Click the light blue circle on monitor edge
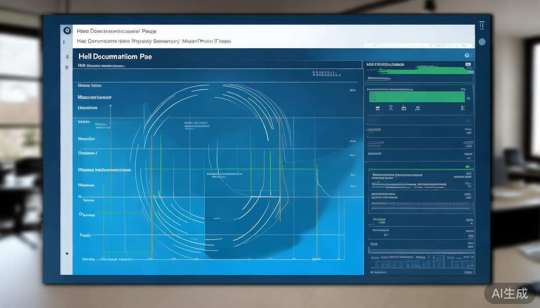 pos(482,42)
